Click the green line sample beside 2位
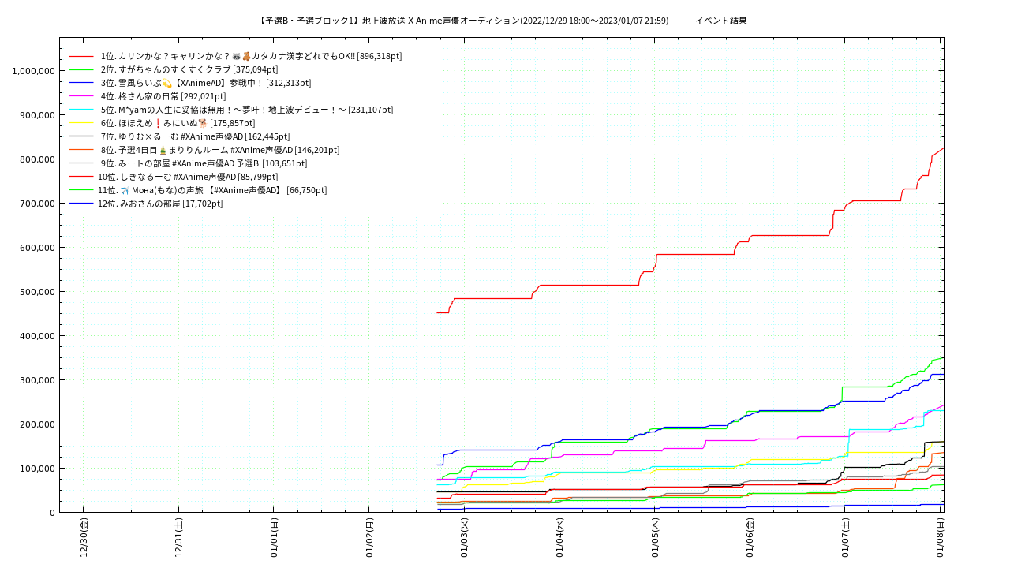 (81, 70)
